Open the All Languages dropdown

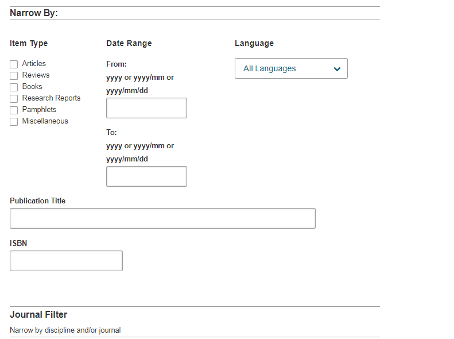(291, 68)
